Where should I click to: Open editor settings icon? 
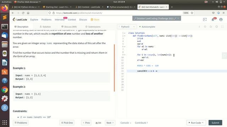coord(217,27)
